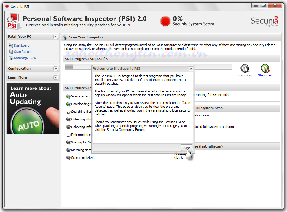Click the Downloading step icon
Screen dimensions: 287x212
click(x=68, y=104)
